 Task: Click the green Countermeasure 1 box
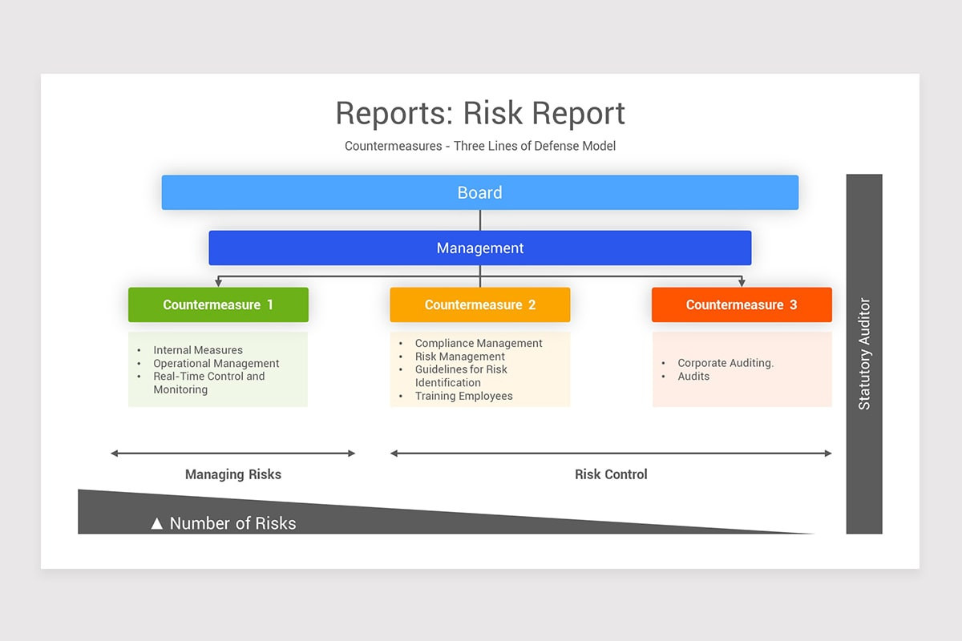(217, 304)
